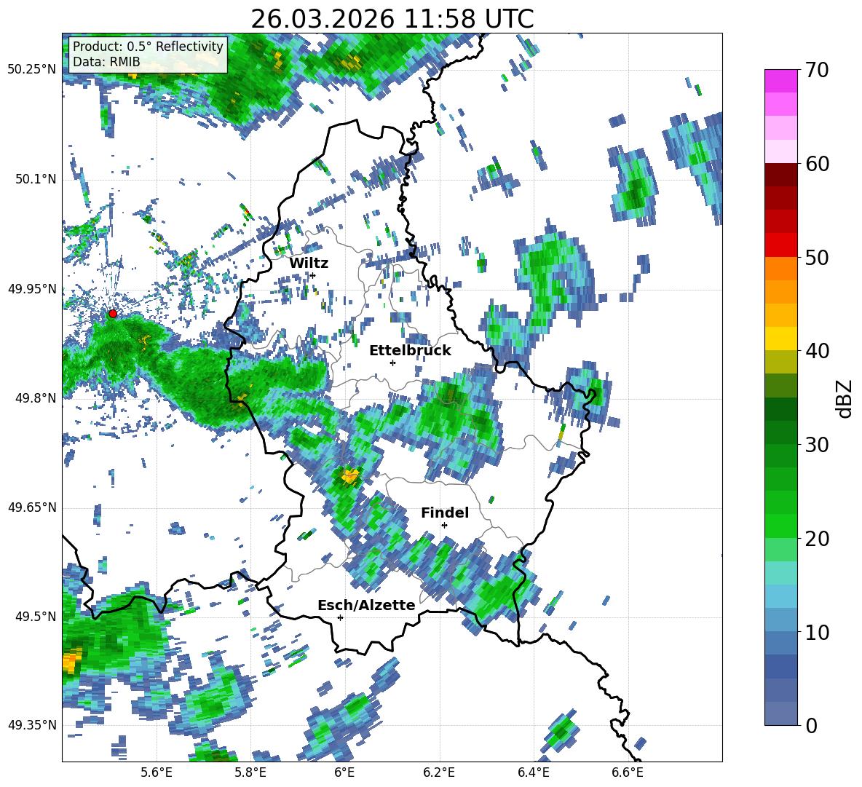This screenshot has width=862, height=787.
Task: Click the Ettelbruck city label
Action: [x=410, y=351]
